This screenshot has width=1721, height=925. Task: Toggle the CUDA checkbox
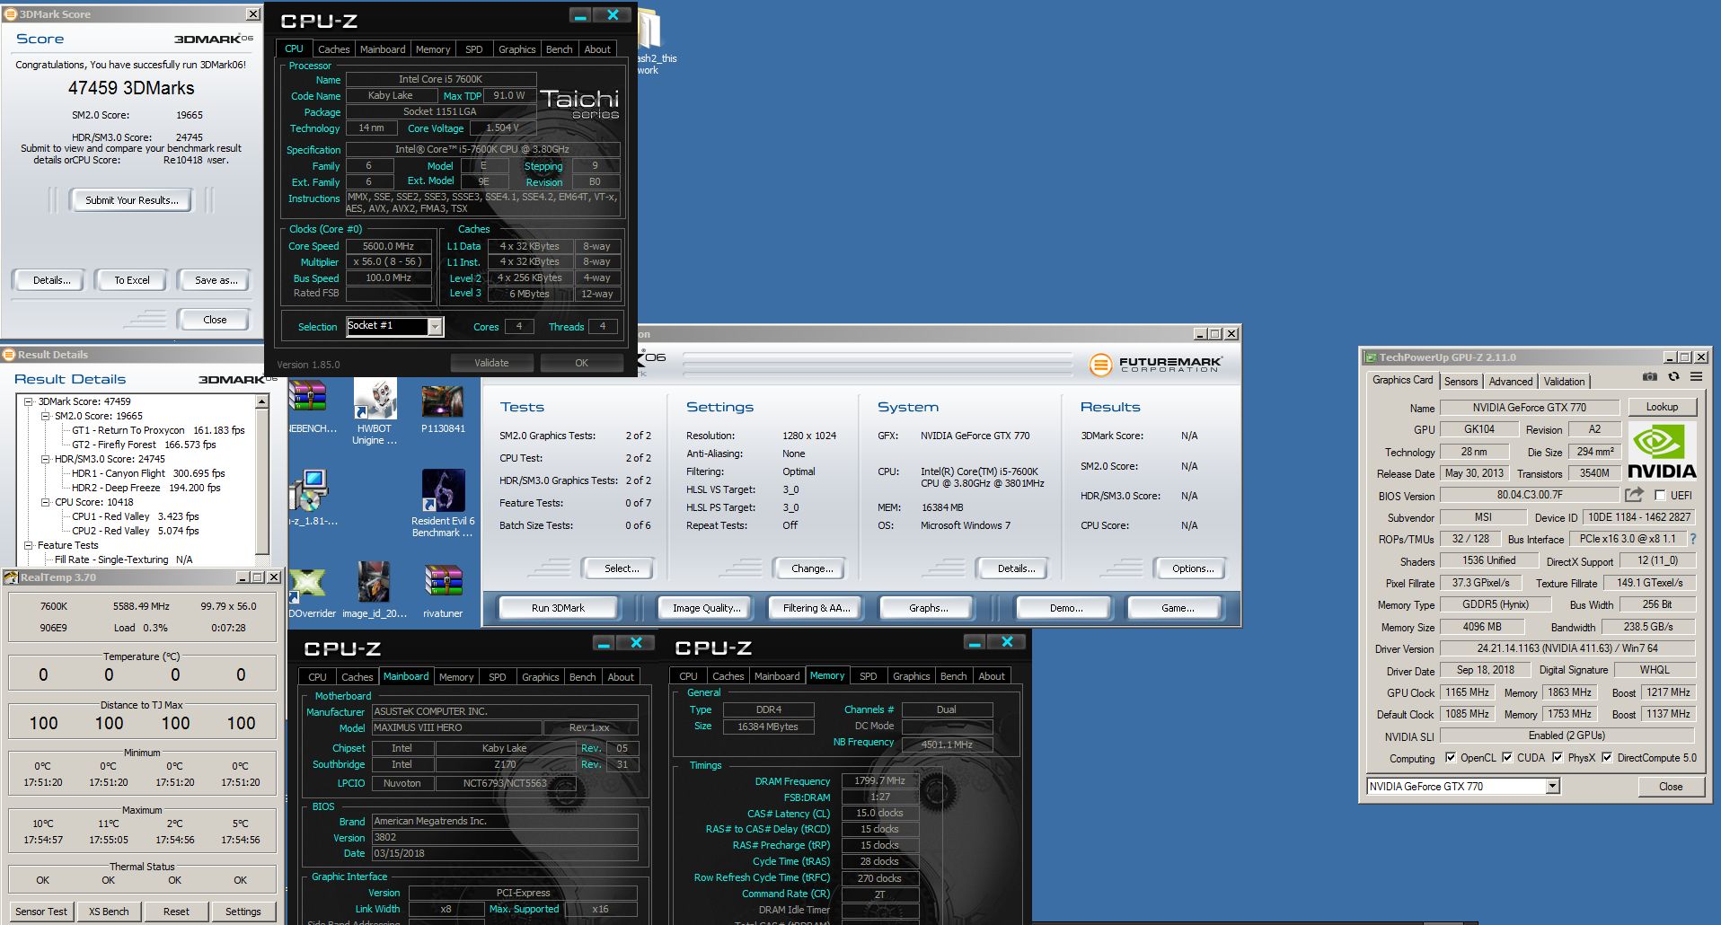(x=1507, y=758)
